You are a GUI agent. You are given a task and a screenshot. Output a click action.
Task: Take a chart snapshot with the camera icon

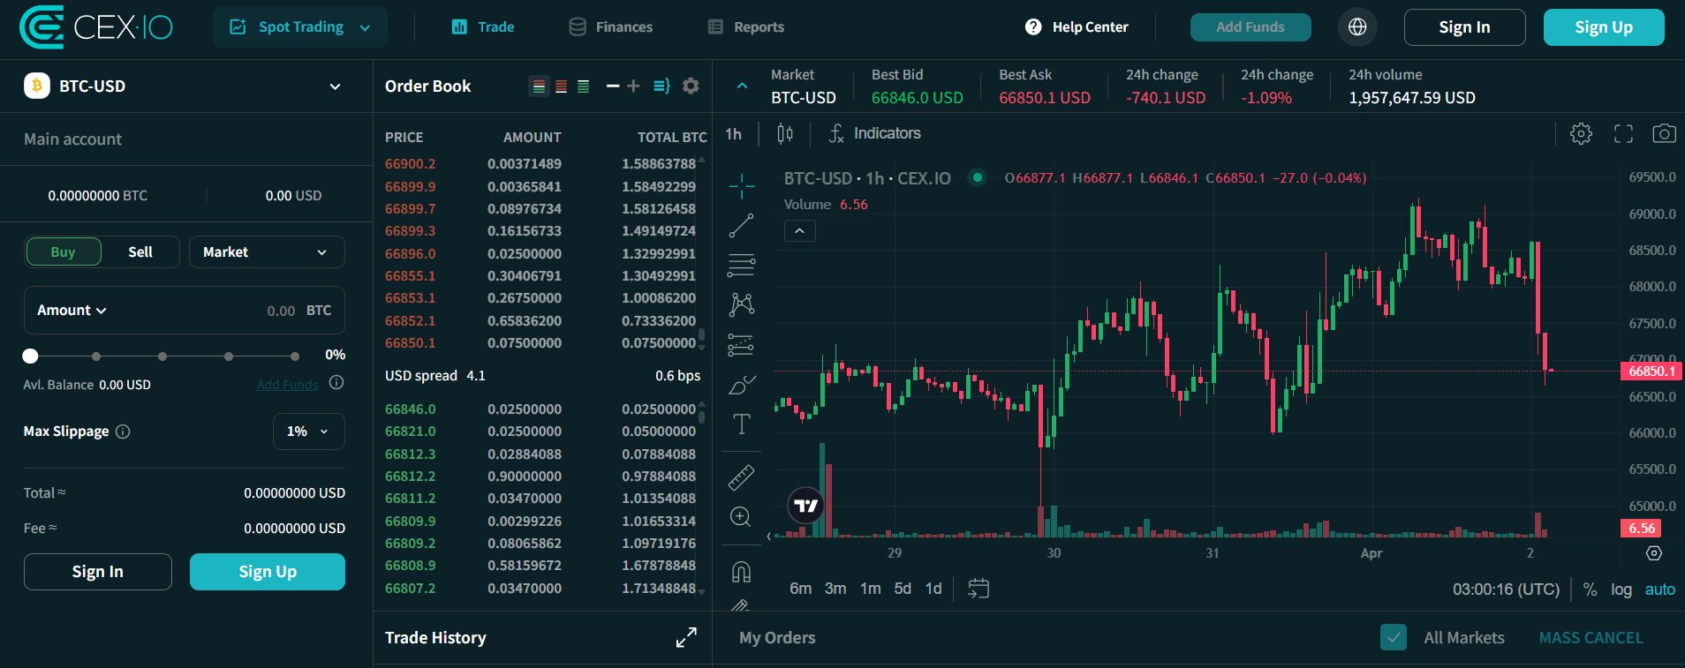pos(1664,133)
